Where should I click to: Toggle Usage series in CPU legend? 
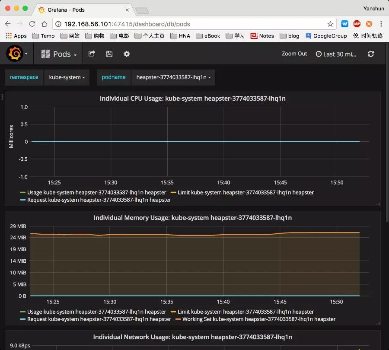coord(96,193)
